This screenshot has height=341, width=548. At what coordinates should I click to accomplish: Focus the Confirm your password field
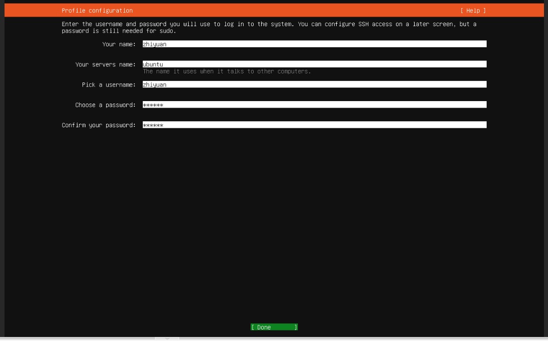pyautogui.click(x=314, y=125)
